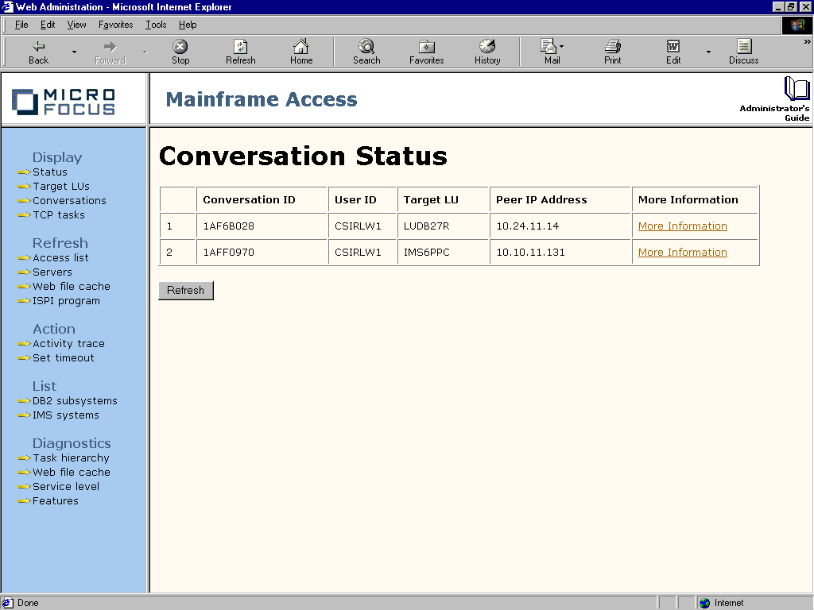814x610 pixels.
Task: Expand the Back button dropdown arrow
Action: coord(72,51)
